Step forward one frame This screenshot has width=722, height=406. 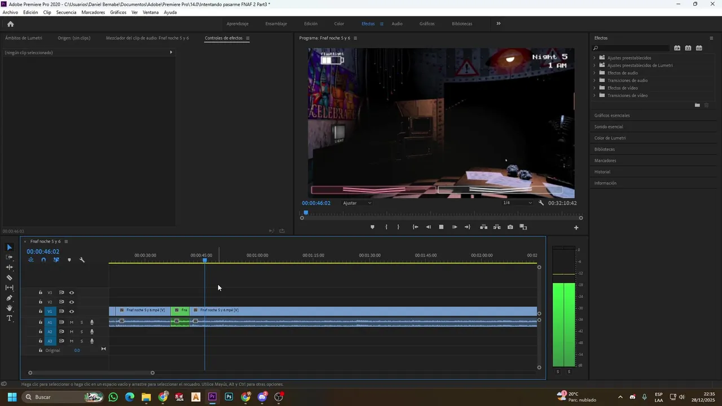(455, 227)
